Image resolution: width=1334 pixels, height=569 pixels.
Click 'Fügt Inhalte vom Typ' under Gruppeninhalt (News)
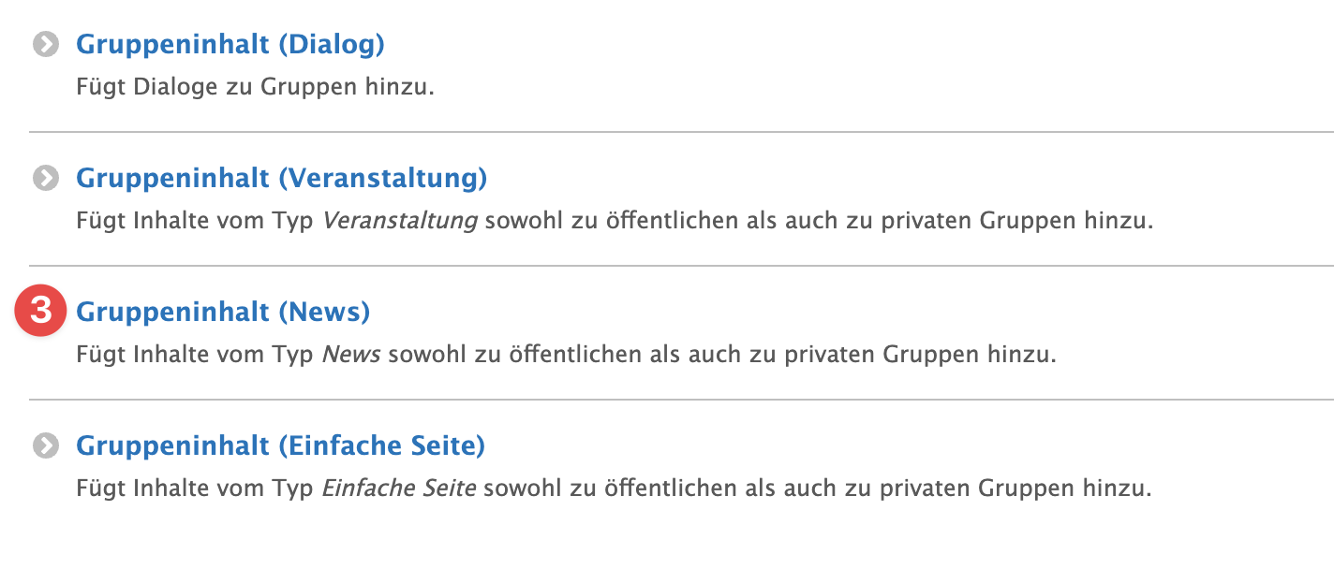click(195, 357)
